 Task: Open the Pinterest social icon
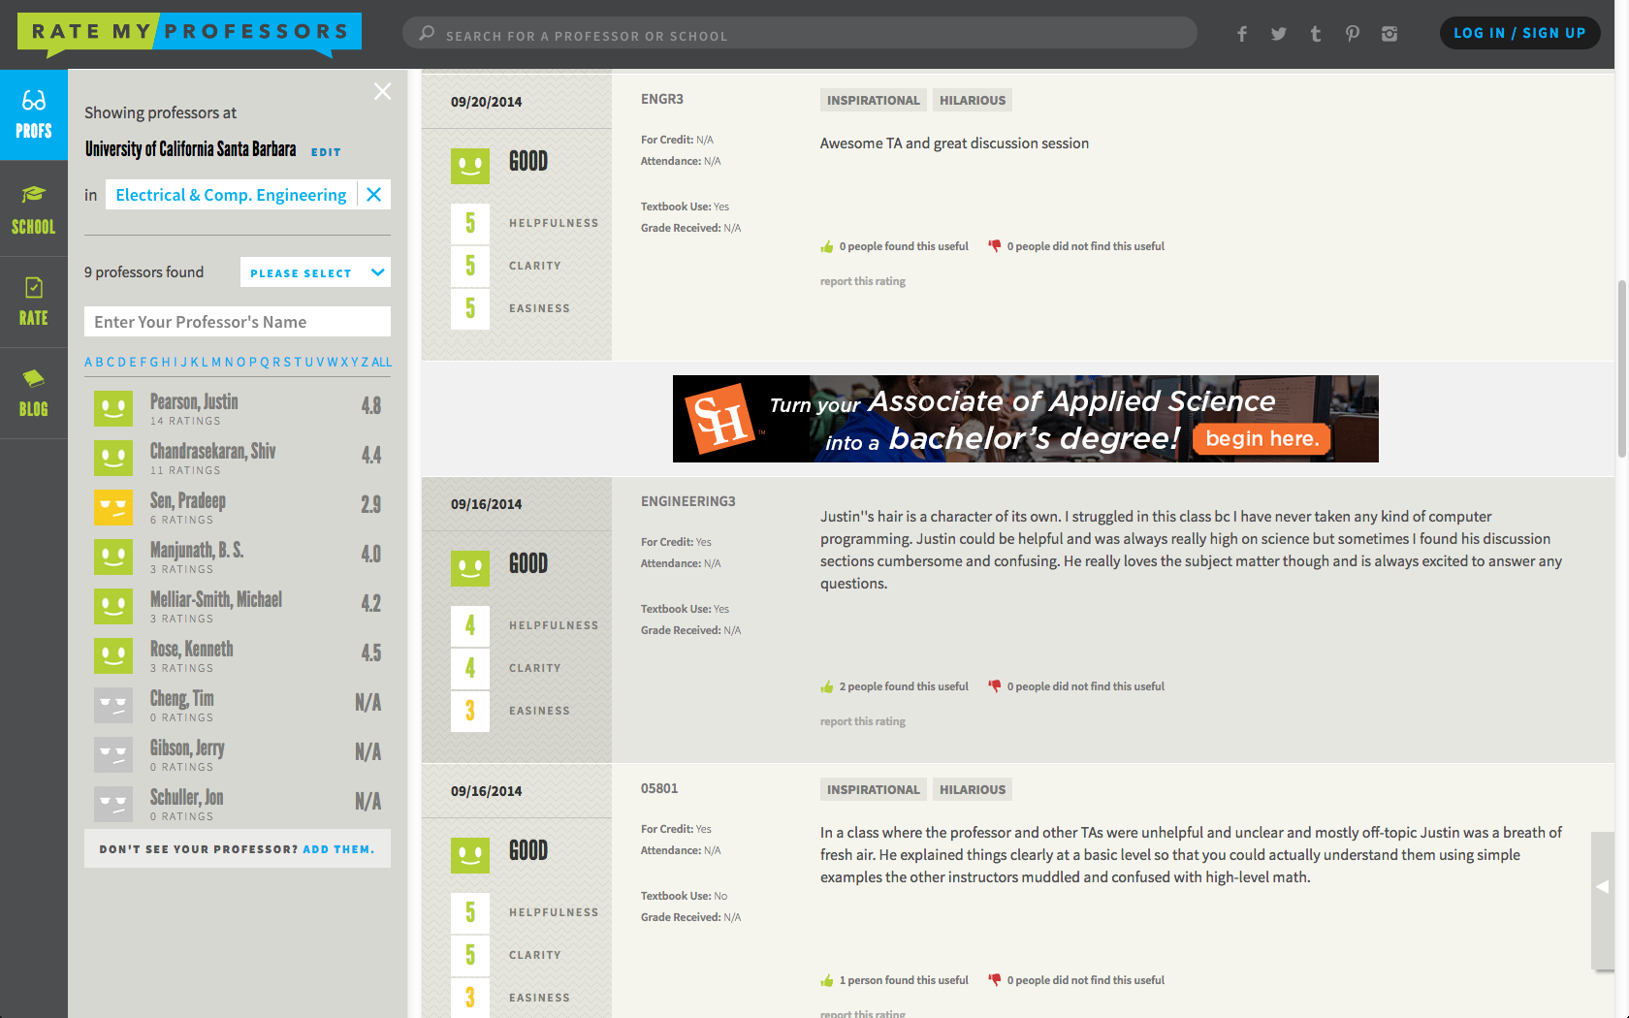[x=1353, y=34]
